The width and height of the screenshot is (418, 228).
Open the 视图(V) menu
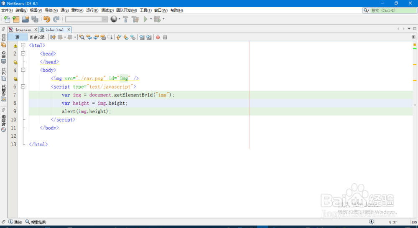tap(36, 10)
